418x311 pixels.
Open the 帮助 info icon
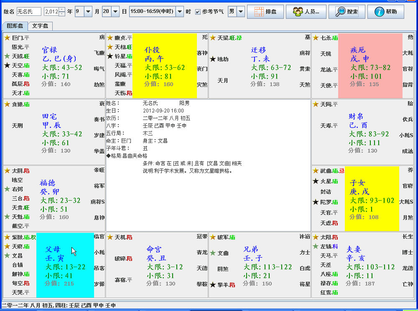(379, 12)
